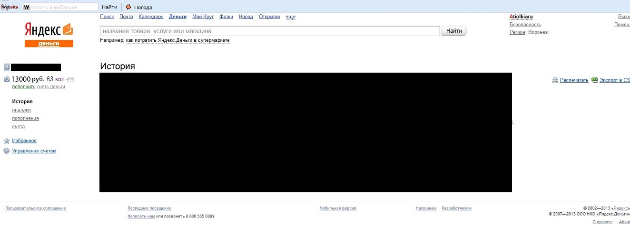The image size is (630, 226).
Task: Open платежи in the sidebar
Action: [21, 110]
